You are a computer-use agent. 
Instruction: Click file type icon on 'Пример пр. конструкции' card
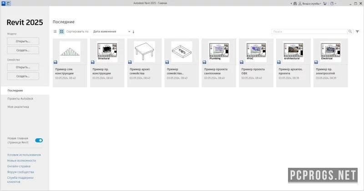(93, 62)
